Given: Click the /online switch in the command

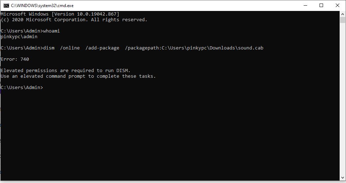Looking at the screenshot, I should point(70,48).
